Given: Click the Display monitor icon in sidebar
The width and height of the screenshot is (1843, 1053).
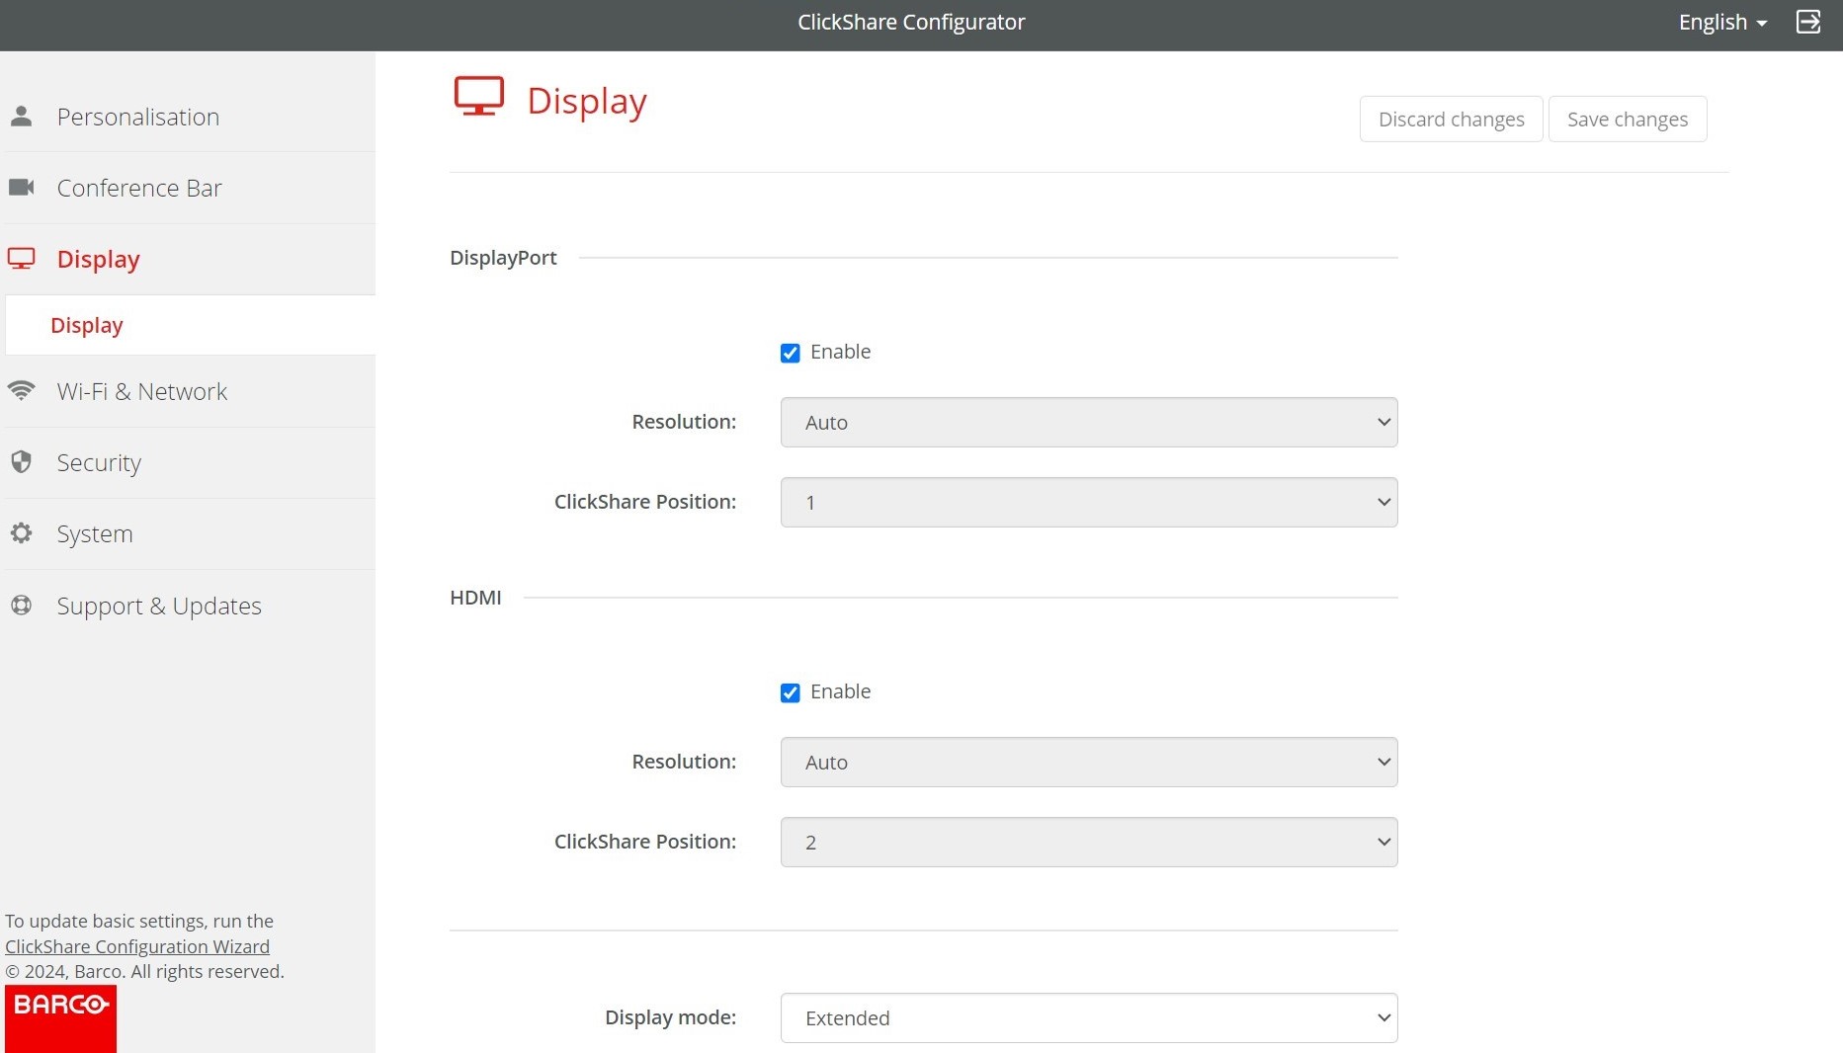Looking at the screenshot, I should [22, 258].
